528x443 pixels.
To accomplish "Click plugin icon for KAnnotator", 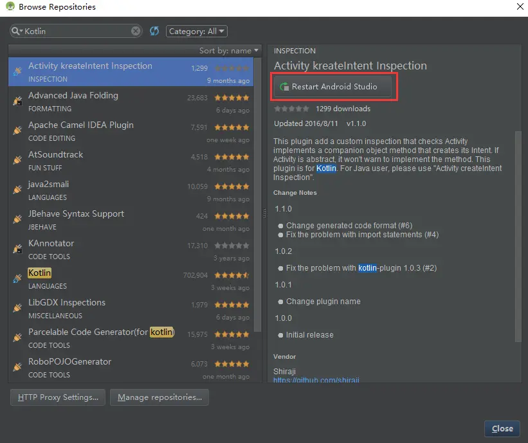I will (x=17, y=248).
